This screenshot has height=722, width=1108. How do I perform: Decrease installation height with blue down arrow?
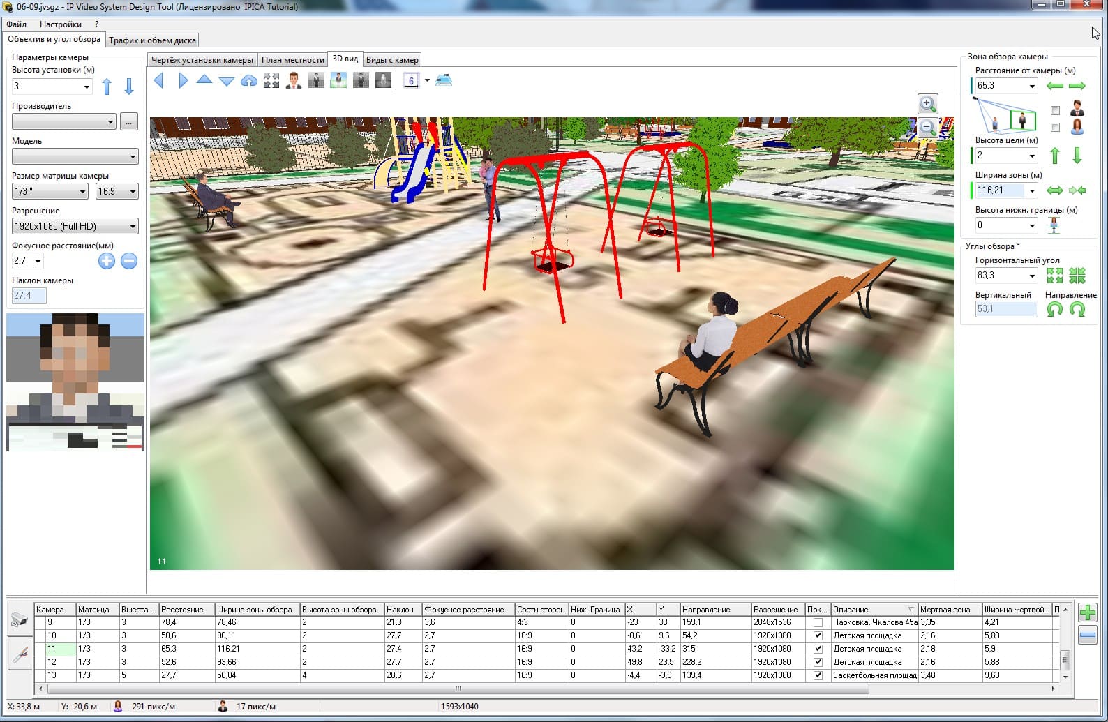(129, 87)
